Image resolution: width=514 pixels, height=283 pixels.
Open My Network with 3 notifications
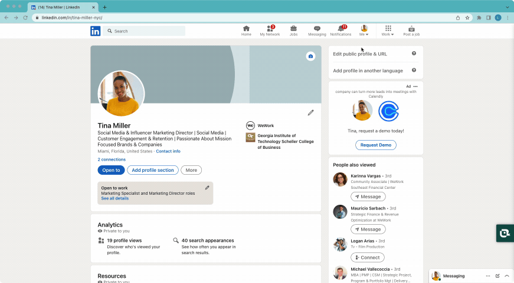click(x=270, y=31)
